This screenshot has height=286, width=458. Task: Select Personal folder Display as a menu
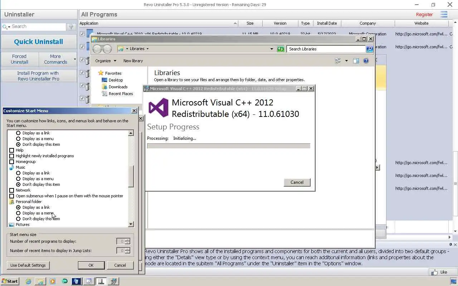18,213
